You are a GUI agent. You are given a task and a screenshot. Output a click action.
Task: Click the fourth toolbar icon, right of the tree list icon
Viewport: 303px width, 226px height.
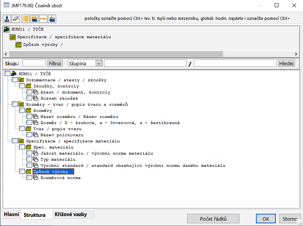34,19
